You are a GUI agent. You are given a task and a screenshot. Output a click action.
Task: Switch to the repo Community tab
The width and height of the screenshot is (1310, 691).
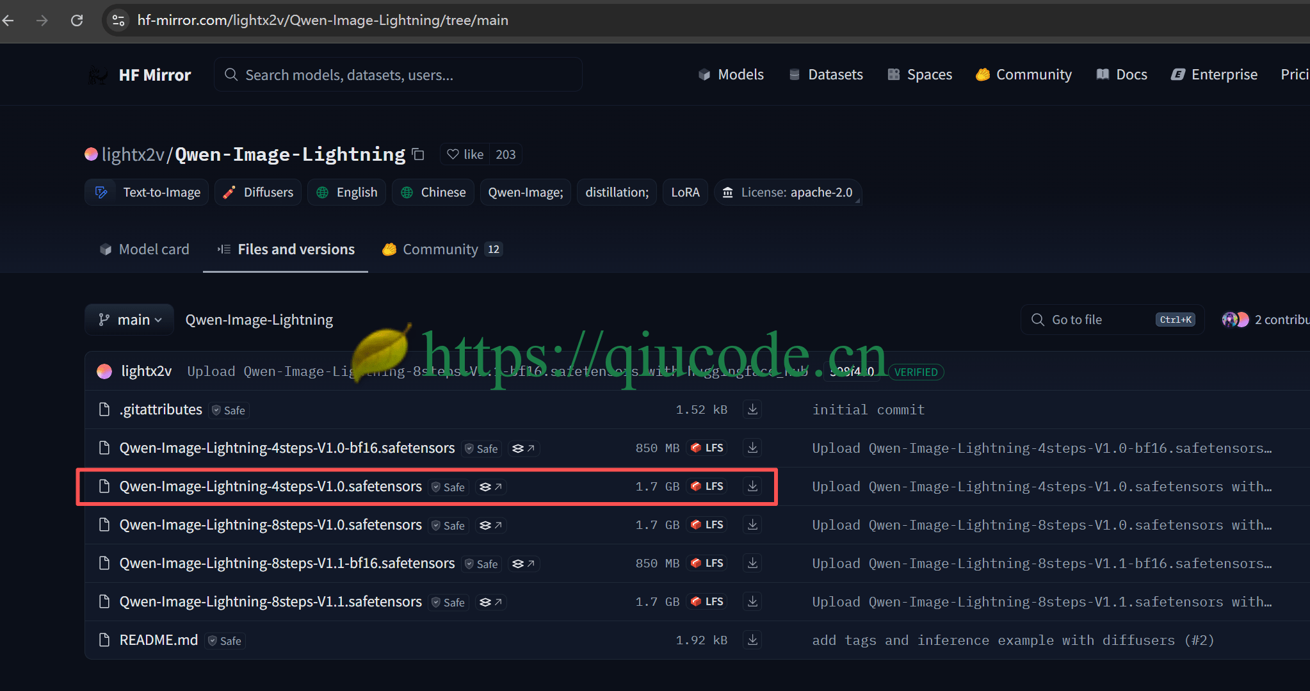click(x=442, y=249)
